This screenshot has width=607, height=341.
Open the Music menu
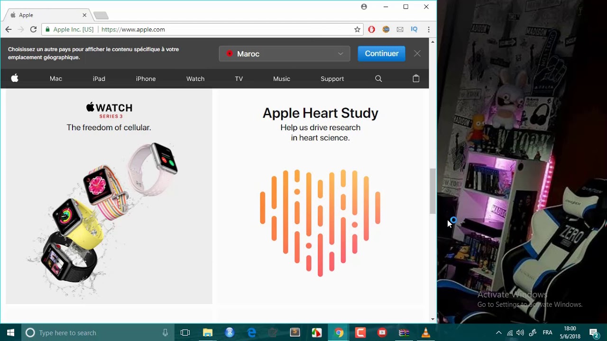(282, 79)
